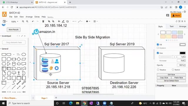
Task: Open Line Color pencil tool
Action: (x=63, y=21)
